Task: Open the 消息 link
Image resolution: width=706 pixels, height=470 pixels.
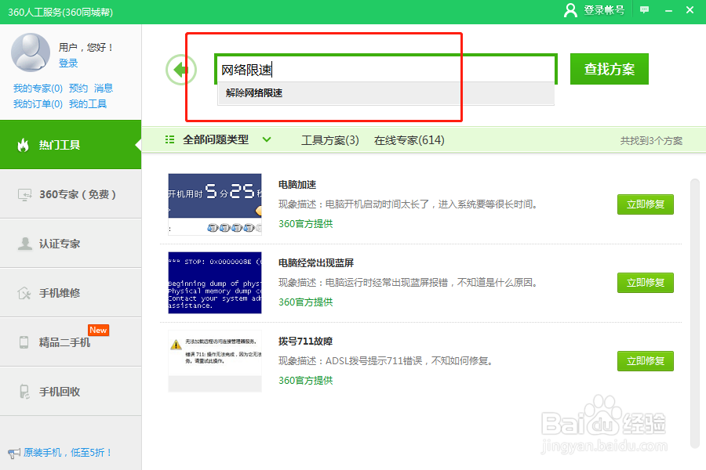Action: point(104,89)
